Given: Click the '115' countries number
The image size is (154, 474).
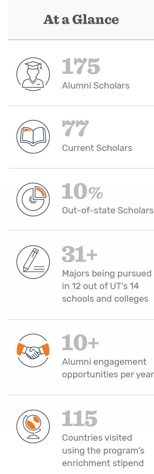Looking at the screenshot, I should [x=80, y=418].
